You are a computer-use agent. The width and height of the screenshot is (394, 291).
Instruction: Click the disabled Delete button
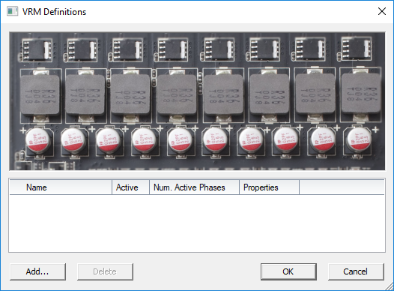pos(105,271)
